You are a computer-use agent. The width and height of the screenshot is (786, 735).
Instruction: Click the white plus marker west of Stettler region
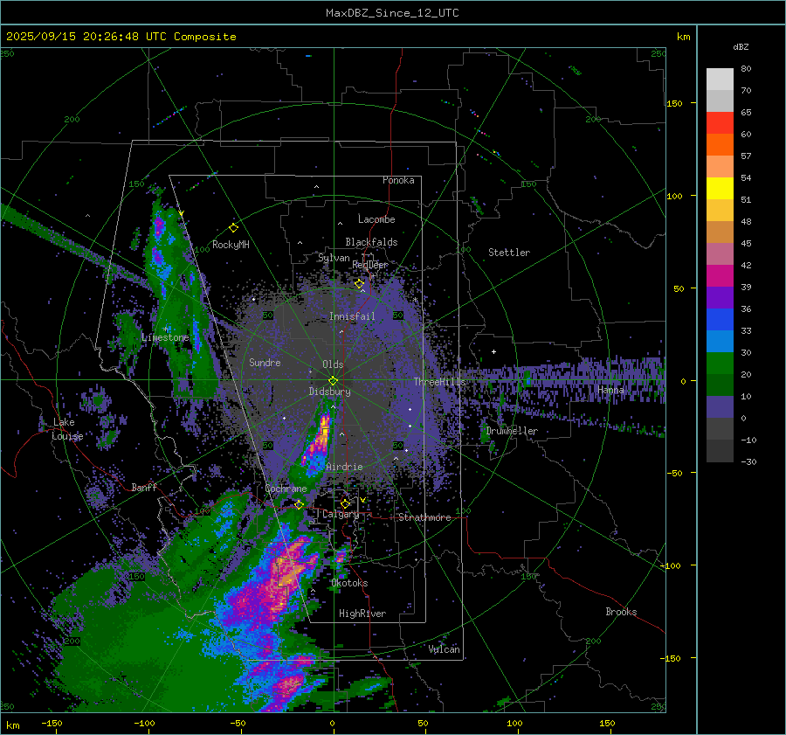tap(493, 351)
